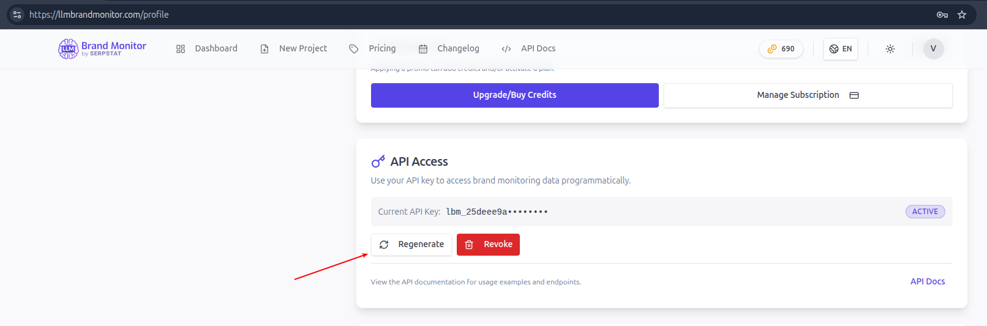Image resolution: width=987 pixels, height=326 pixels.
Task: Click the 'Current API Key:' label
Action: coord(409,212)
